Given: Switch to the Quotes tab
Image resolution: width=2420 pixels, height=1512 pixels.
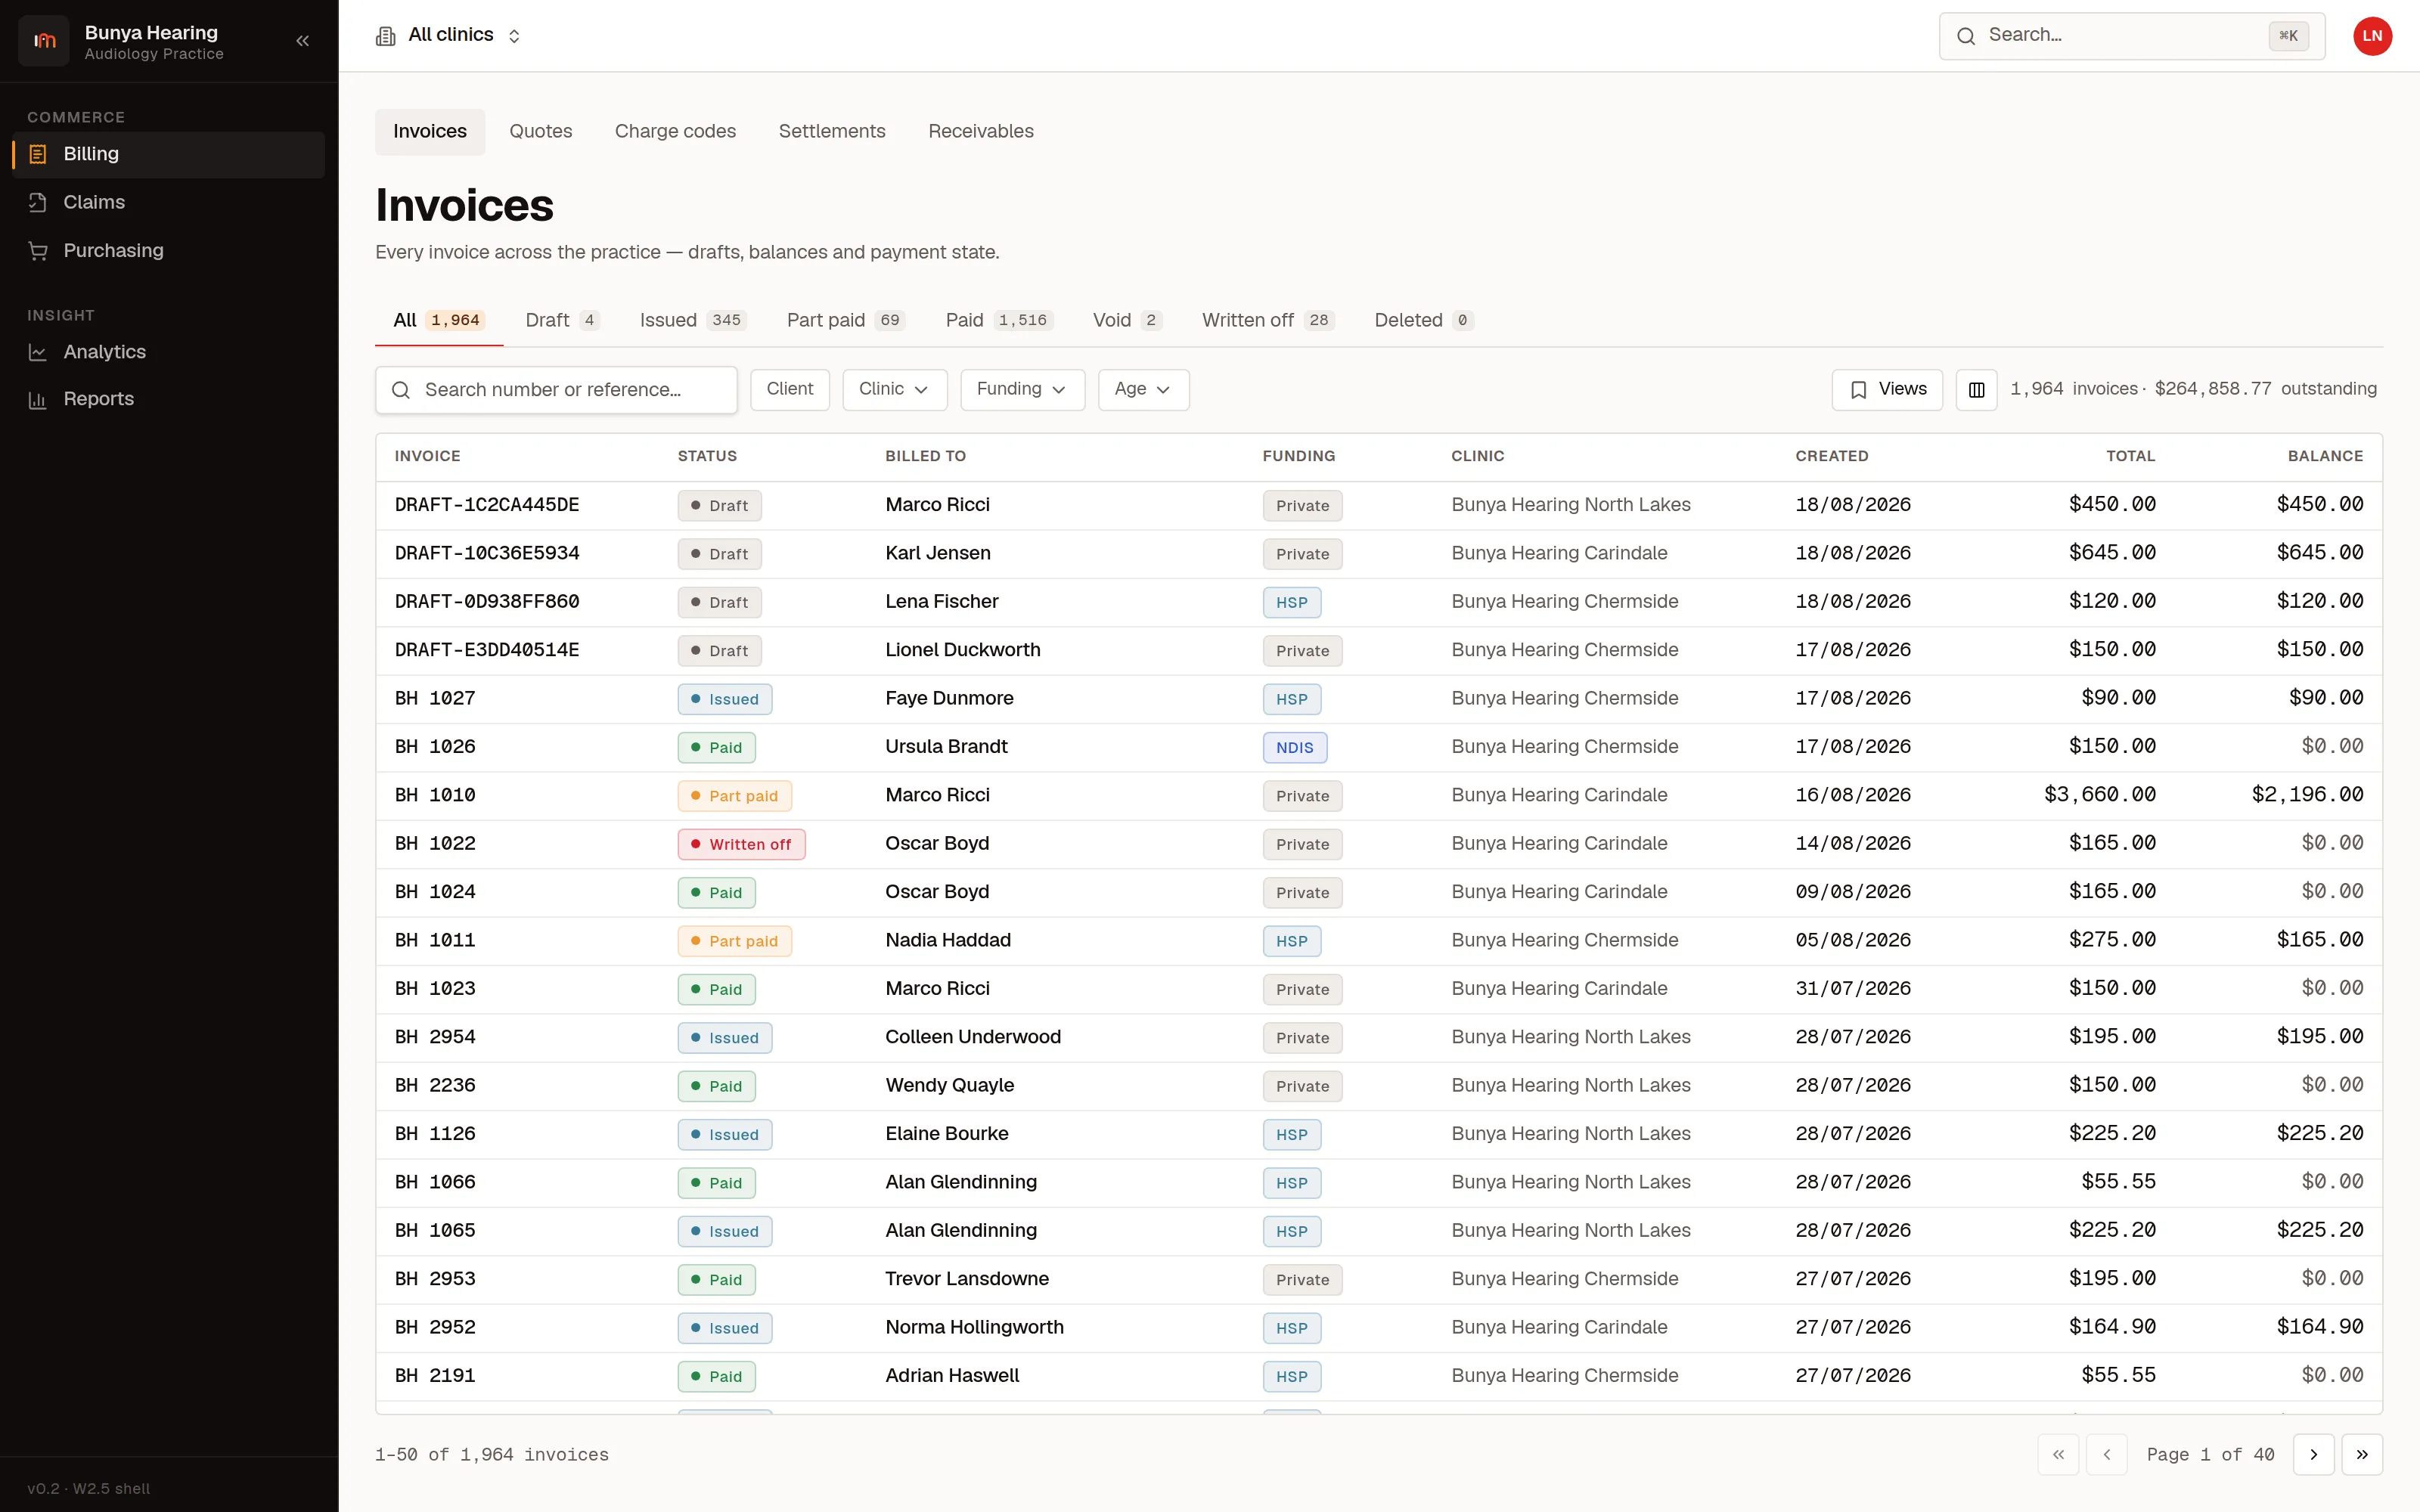Looking at the screenshot, I should 541,132.
